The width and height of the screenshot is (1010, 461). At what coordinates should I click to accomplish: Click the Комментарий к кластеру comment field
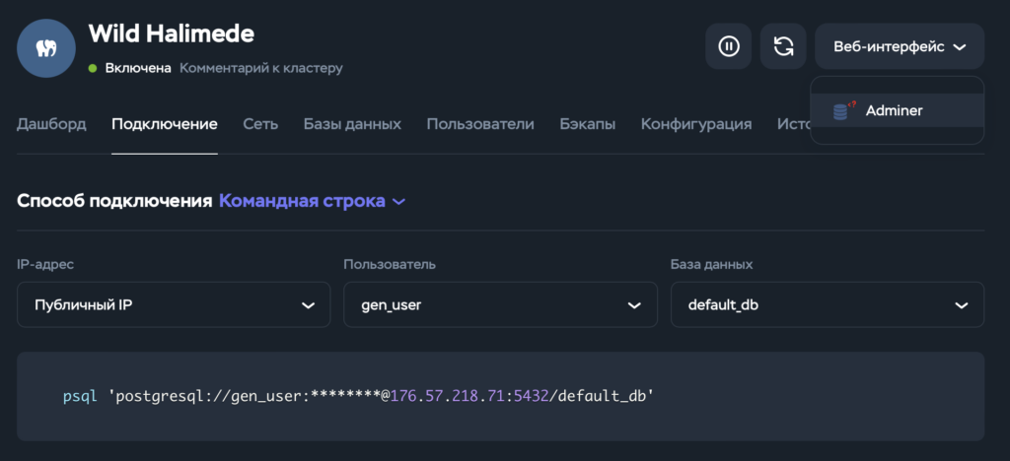(x=260, y=68)
